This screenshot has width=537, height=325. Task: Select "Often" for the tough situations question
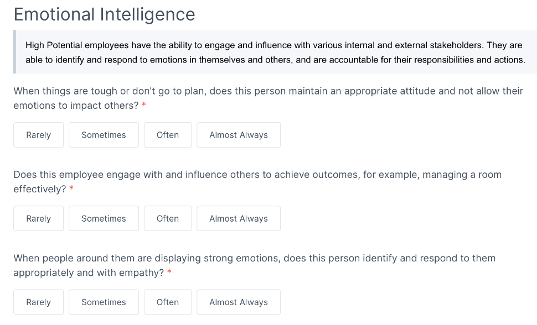(x=167, y=134)
